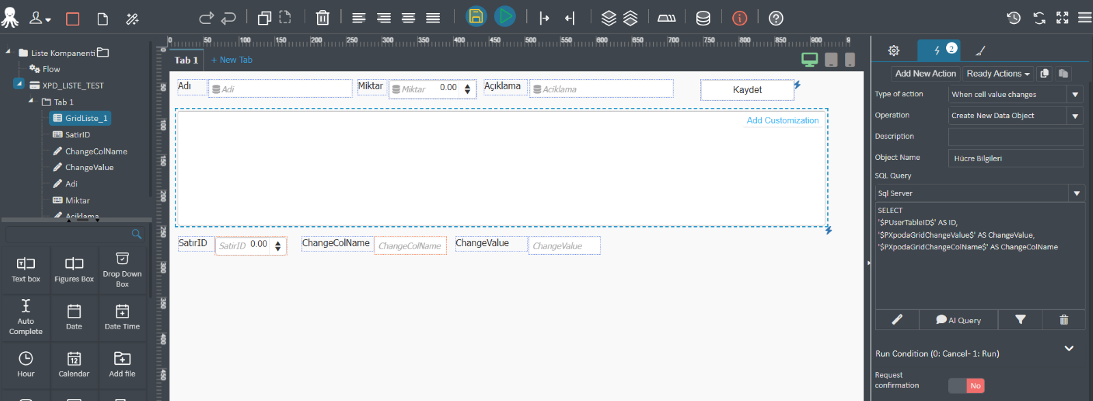Viewport: 1093px width, 401px height.
Task: Open the user profile menu
Action: pyautogui.click(x=40, y=18)
